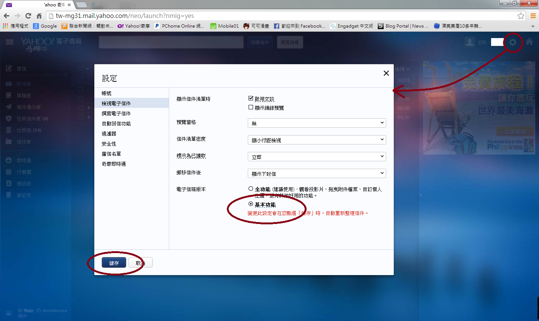The width and height of the screenshot is (539, 321).
Task: Expand the 標示為已讀取 dropdown
Action: click(317, 156)
